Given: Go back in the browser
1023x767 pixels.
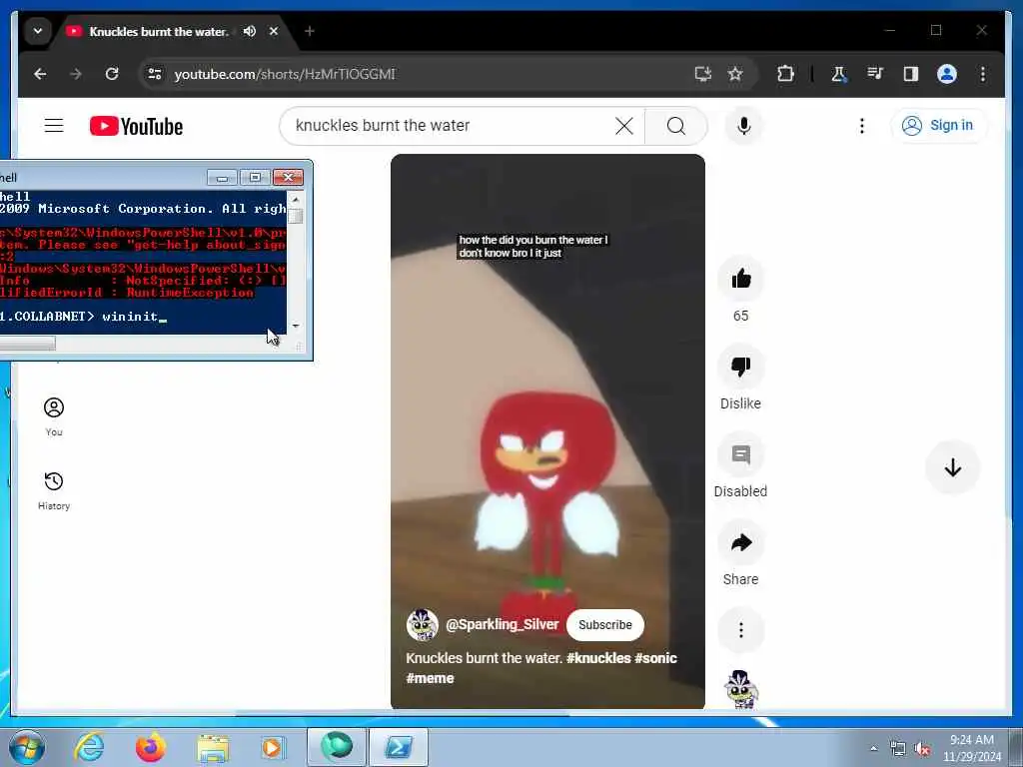Looking at the screenshot, I should click(x=40, y=74).
